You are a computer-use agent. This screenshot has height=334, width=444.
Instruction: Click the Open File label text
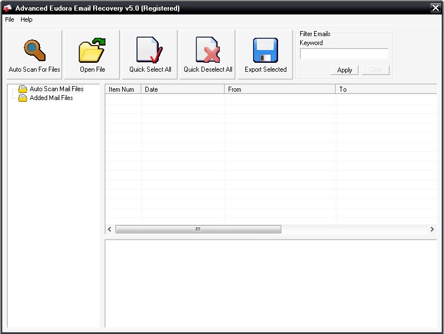click(92, 69)
